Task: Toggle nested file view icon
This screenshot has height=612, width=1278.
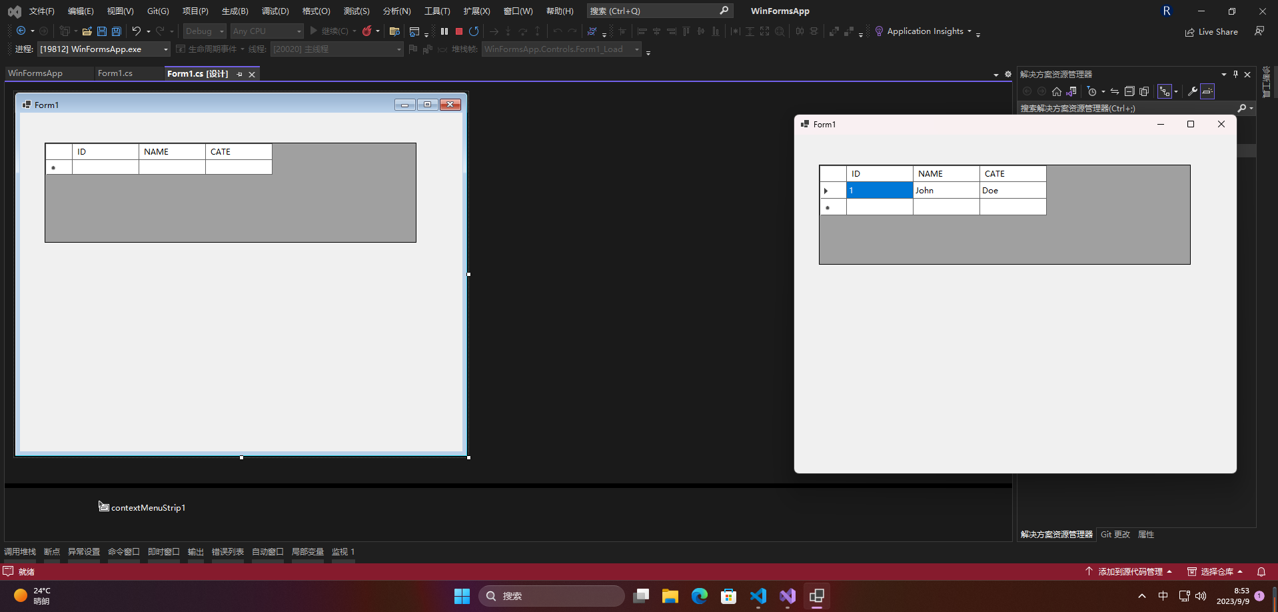Action: (x=1165, y=91)
